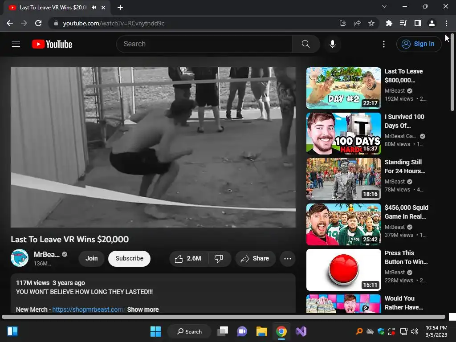Click the page vertical scrollbar

click(x=452, y=72)
